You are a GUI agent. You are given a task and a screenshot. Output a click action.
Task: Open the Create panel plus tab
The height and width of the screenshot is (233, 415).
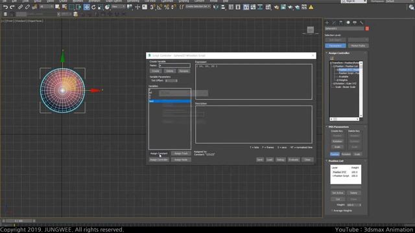(327, 23)
